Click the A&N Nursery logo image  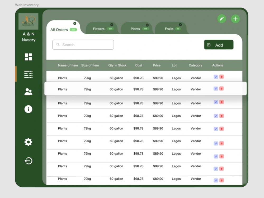tap(28, 21)
